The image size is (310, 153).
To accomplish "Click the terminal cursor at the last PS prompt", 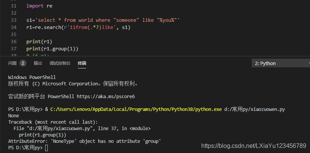I will 46,148.
